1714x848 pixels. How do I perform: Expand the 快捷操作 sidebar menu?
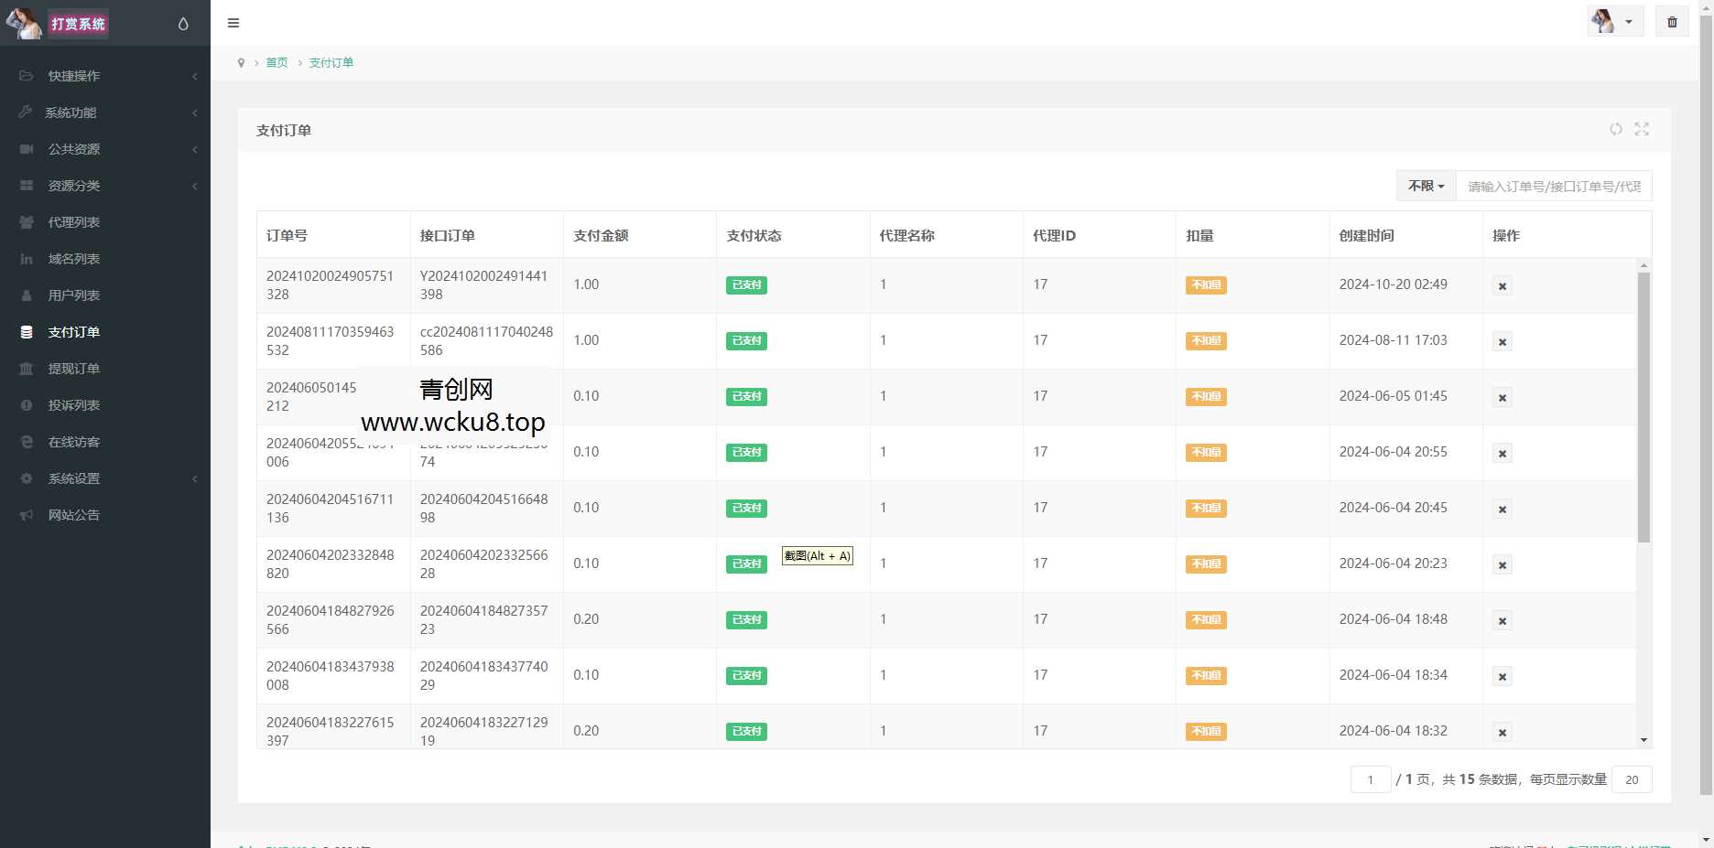click(105, 76)
